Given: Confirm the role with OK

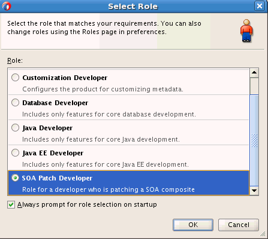Looking at the screenshot, I should pos(193,225).
